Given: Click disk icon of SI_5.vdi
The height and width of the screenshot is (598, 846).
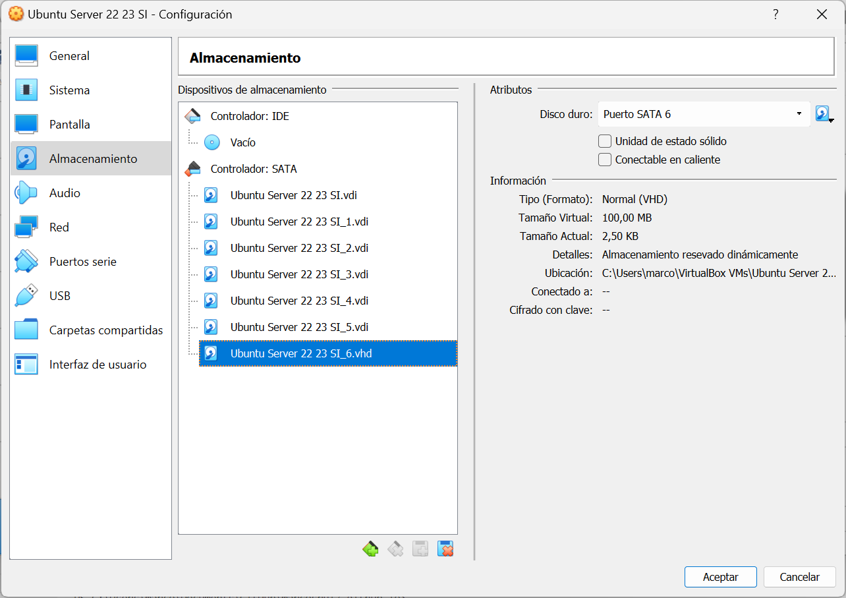Looking at the screenshot, I should (x=211, y=327).
